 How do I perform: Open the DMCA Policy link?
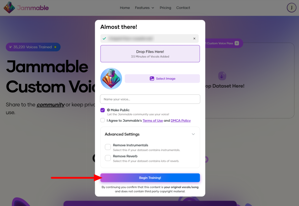[x=181, y=121]
